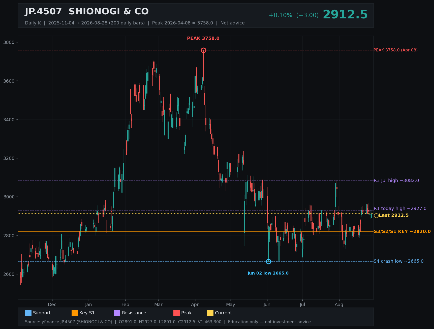Click the 2600 price axis label
This screenshot has height=329, width=434.
pos(9,274)
